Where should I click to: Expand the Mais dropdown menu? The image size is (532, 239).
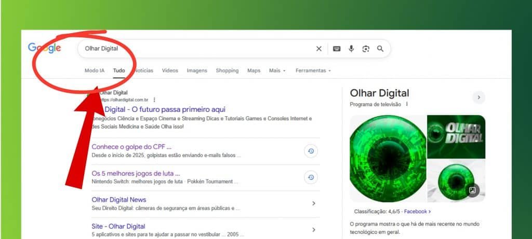[x=277, y=71]
